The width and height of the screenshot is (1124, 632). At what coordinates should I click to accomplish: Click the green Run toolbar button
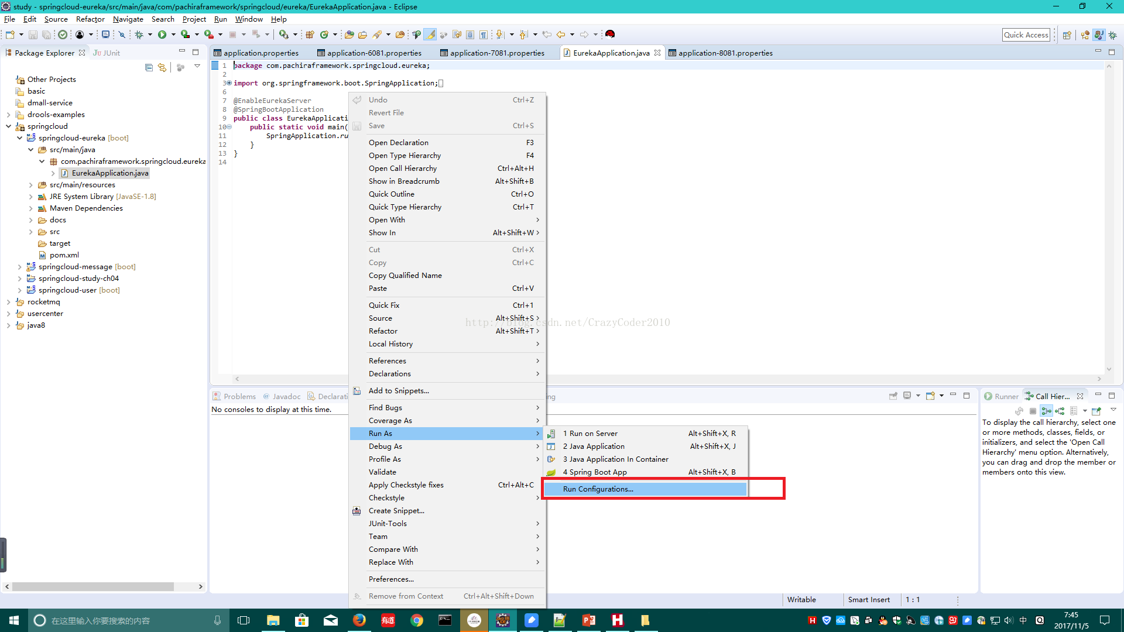(x=162, y=35)
